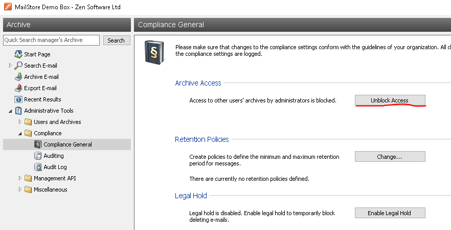The height and width of the screenshot is (230, 451).
Task: Select Recent Results in the tree
Action: tap(42, 99)
